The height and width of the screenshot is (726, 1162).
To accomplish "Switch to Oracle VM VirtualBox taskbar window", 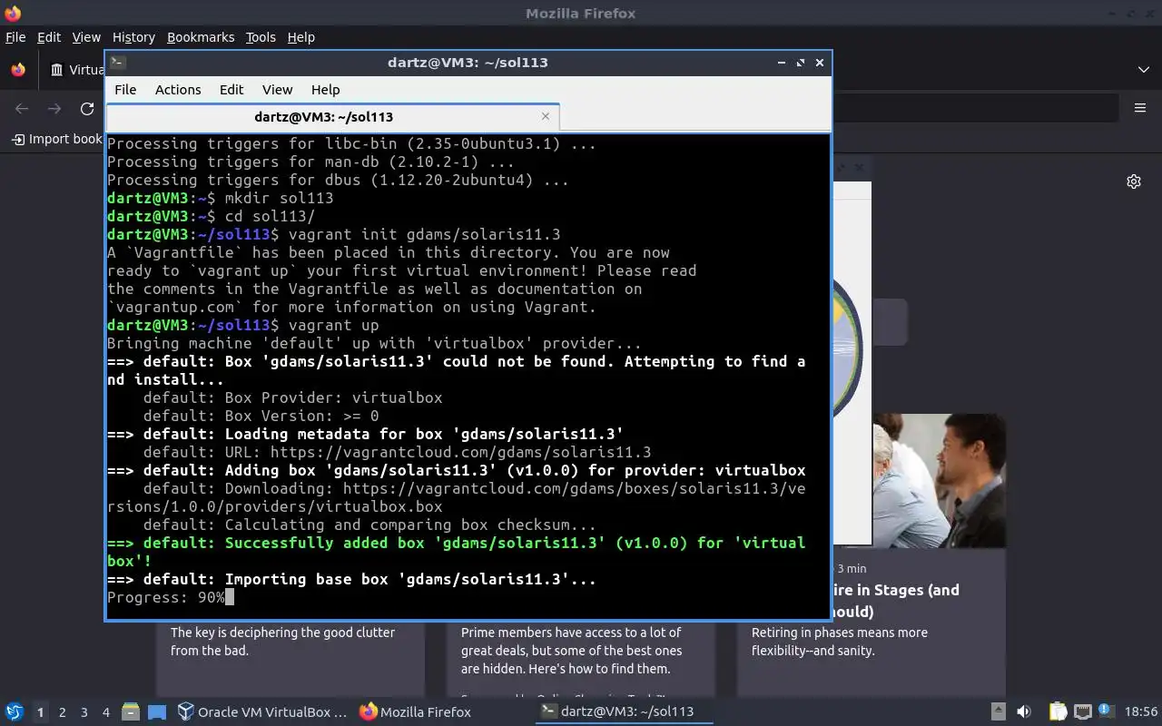I will coord(262,712).
